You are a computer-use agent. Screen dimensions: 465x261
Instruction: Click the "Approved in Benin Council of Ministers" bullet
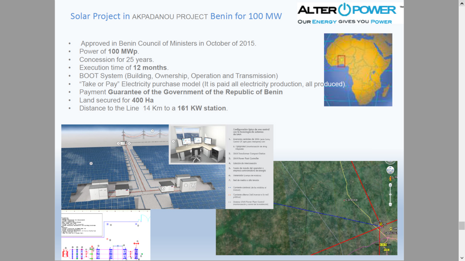pyautogui.click(x=168, y=43)
